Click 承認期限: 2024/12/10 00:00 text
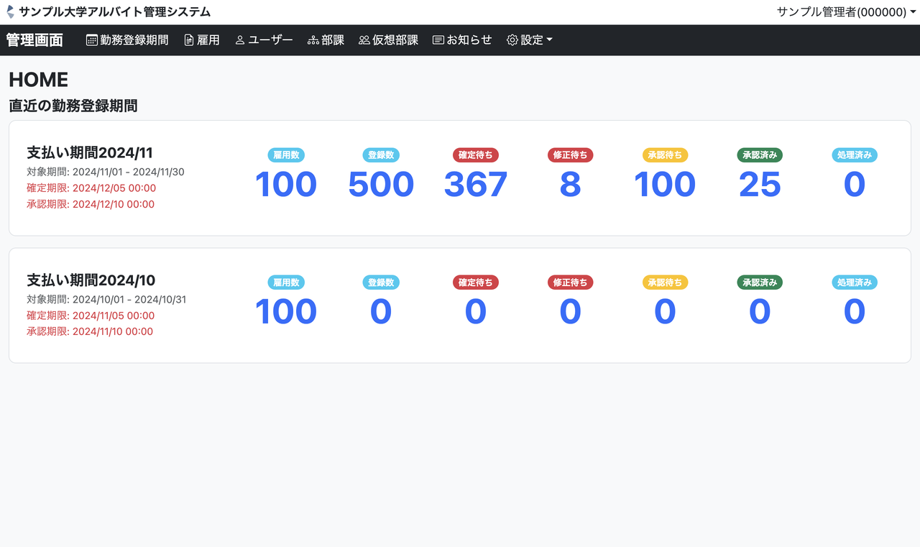 pyautogui.click(x=91, y=204)
